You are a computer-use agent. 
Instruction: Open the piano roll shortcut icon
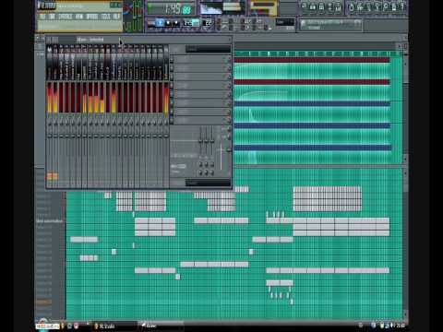click(321, 6)
